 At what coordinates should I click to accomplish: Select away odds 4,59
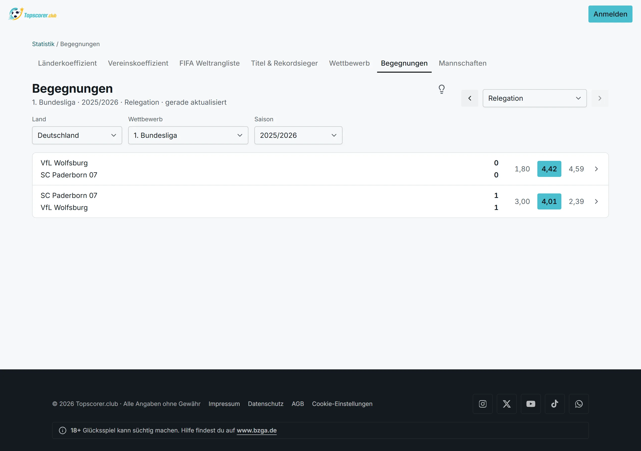[x=576, y=169]
